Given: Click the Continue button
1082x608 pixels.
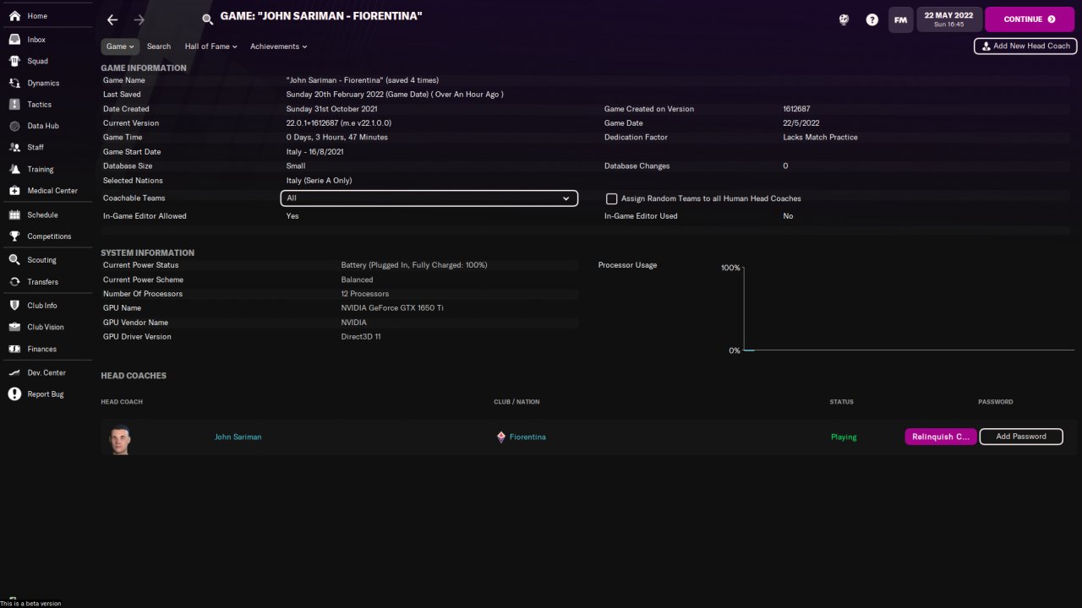Looking at the screenshot, I should tap(1030, 19).
